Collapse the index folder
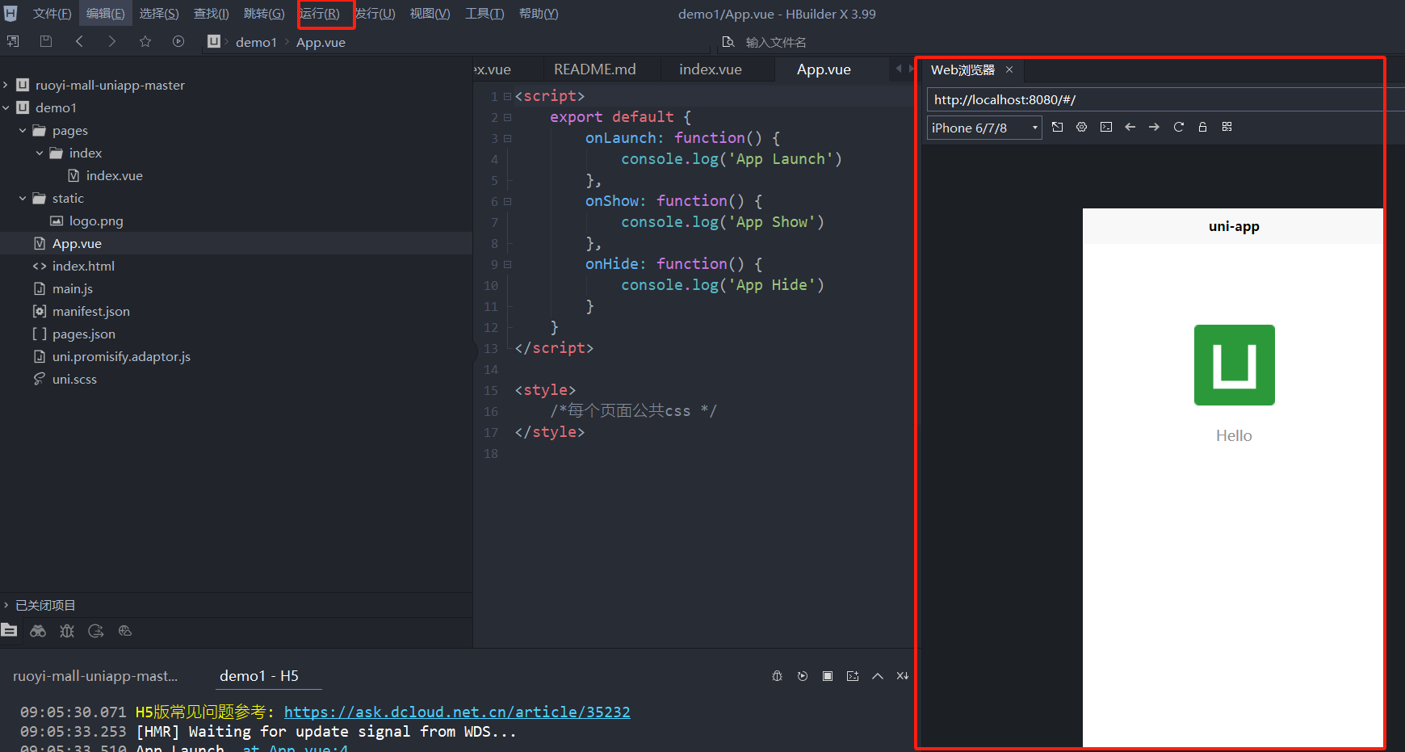The height and width of the screenshot is (752, 1405). point(40,153)
